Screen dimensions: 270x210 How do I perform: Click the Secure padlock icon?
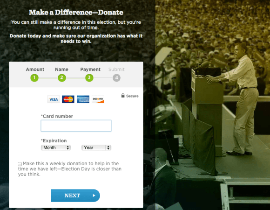123,96
